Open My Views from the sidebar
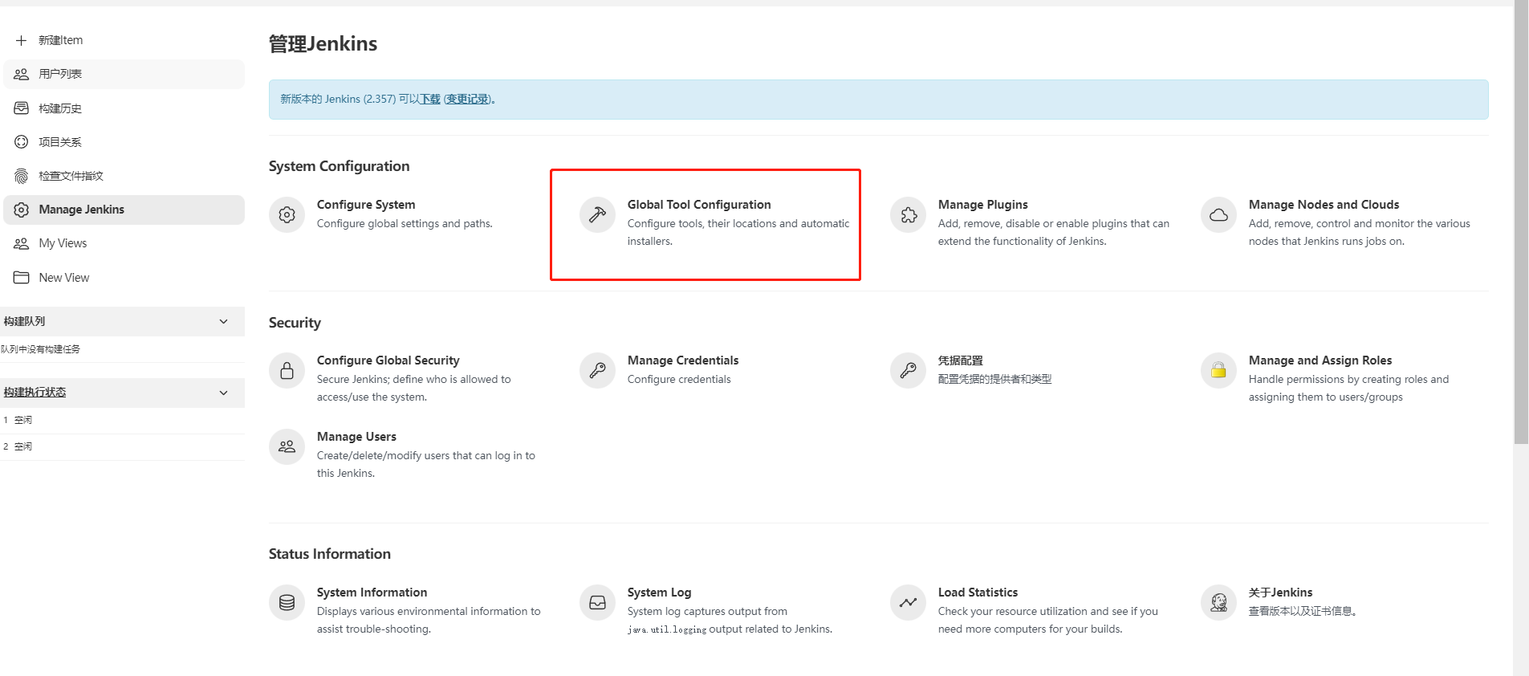Viewport: 1529px width, 676px height. click(124, 243)
